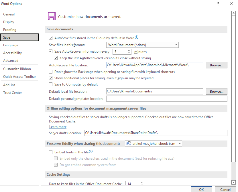Toggle Show additional places for saving
This screenshot has width=238, height=192.
[x=50, y=78]
